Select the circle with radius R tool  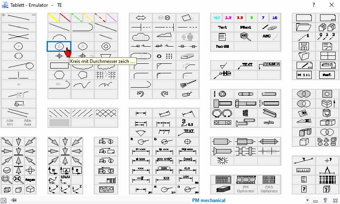[83, 46]
